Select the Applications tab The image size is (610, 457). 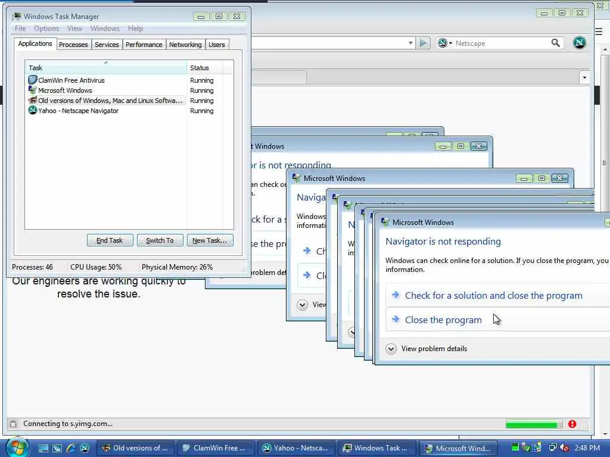(x=35, y=43)
